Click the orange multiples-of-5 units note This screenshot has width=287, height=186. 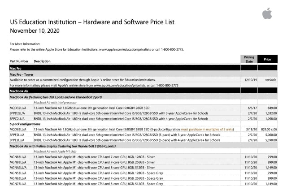tap(207, 130)
